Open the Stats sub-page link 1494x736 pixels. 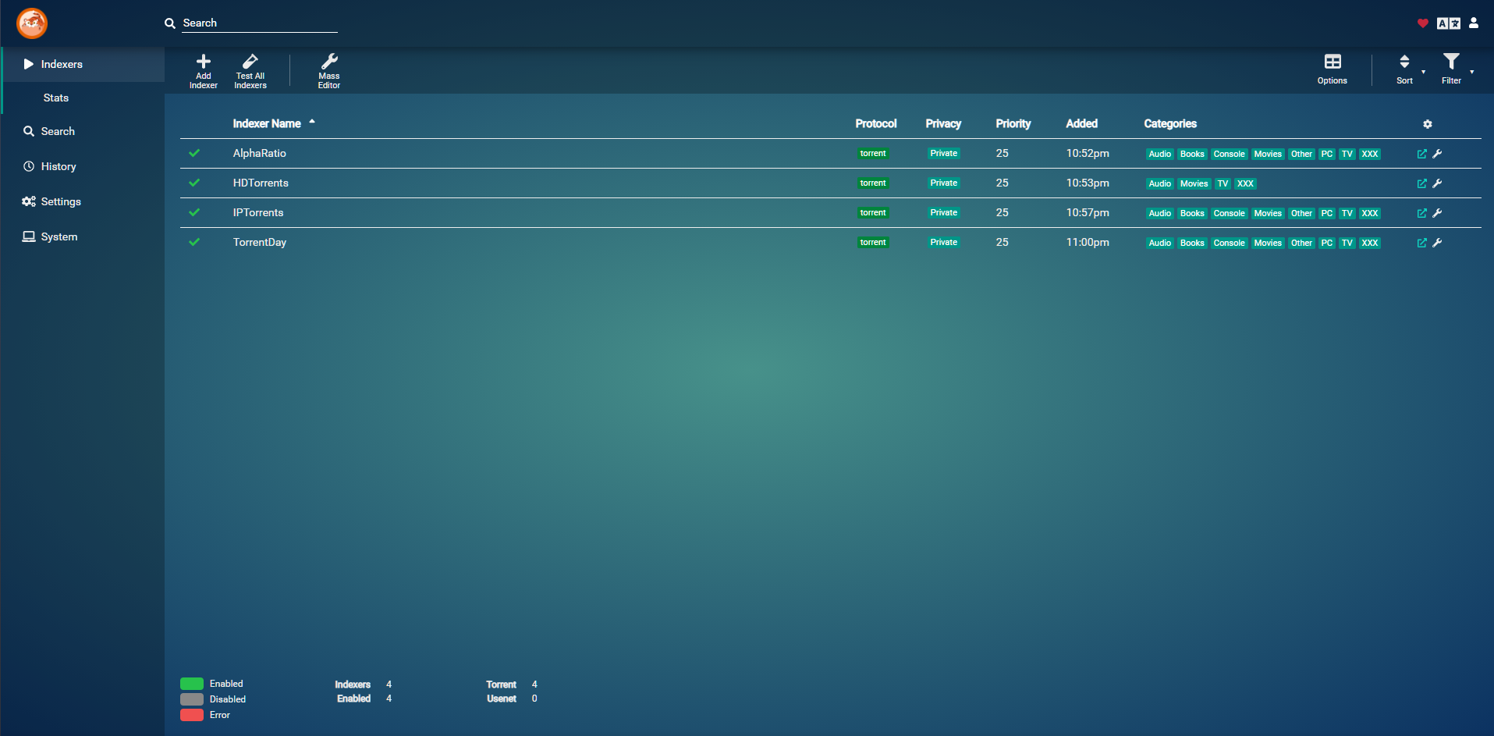56,98
